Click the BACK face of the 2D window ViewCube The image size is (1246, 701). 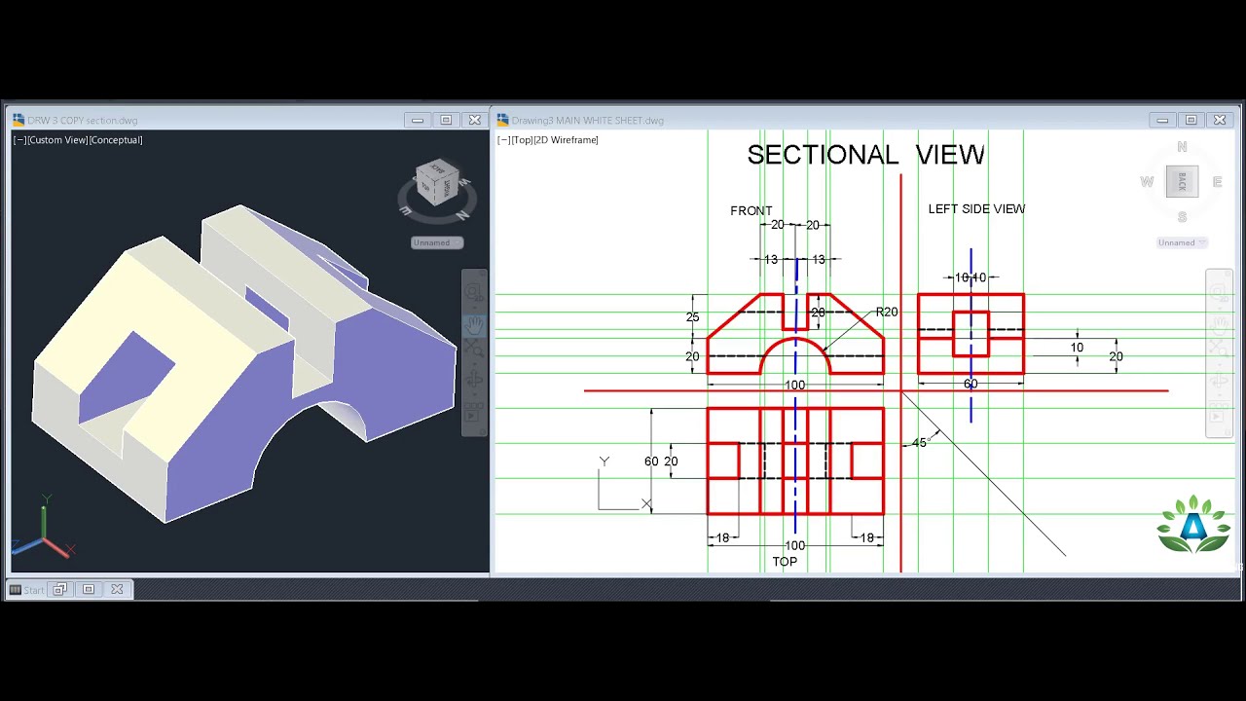coord(1182,181)
